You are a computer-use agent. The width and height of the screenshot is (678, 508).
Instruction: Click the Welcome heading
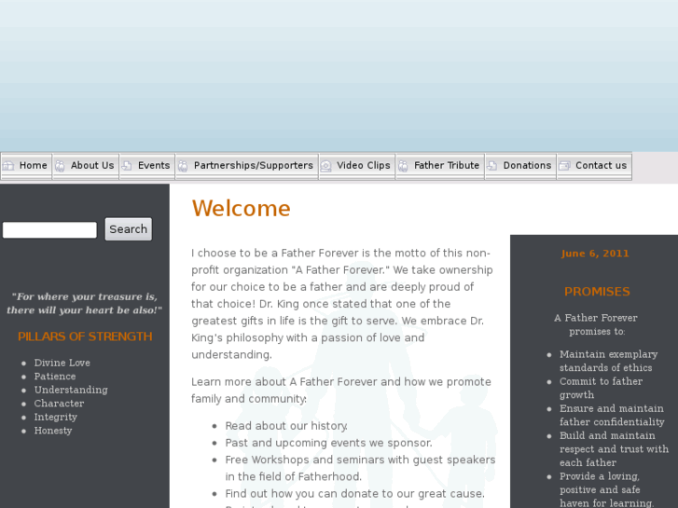(242, 209)
